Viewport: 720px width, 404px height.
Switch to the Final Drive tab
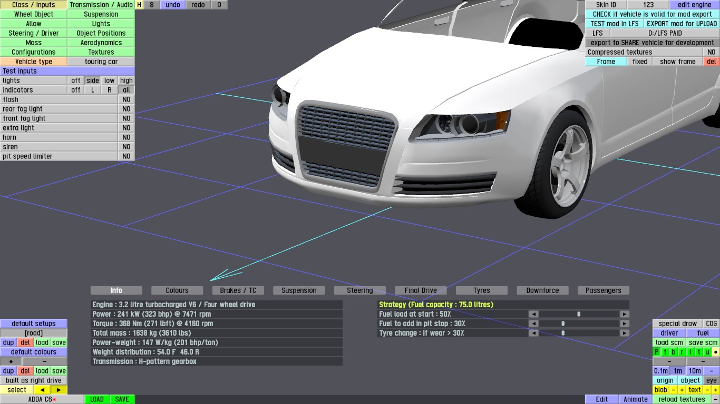pos(421,290)
